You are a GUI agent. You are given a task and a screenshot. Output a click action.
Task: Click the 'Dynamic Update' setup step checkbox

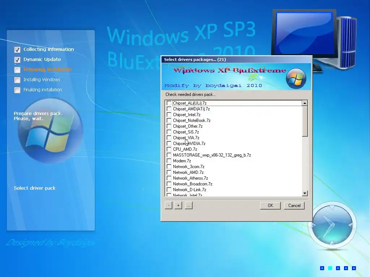pos(17,60)
